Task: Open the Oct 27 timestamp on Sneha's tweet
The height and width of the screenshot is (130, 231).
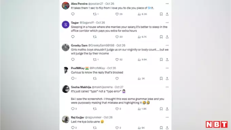Action: [x=119, y=87]
